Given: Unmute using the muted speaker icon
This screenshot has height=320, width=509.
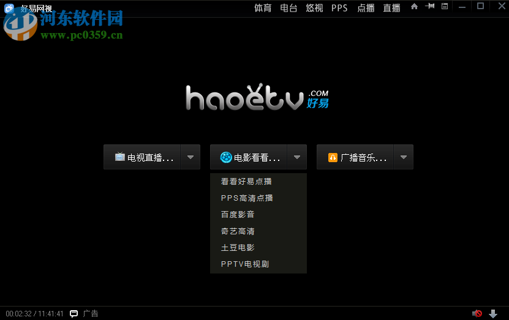Looking at the screenshot, I should coord(477,313).
